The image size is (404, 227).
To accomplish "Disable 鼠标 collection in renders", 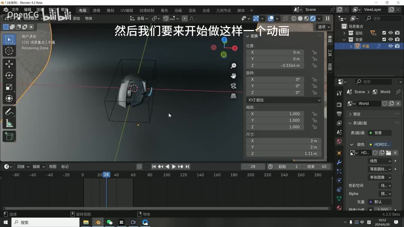I will [x=397, y=33].
